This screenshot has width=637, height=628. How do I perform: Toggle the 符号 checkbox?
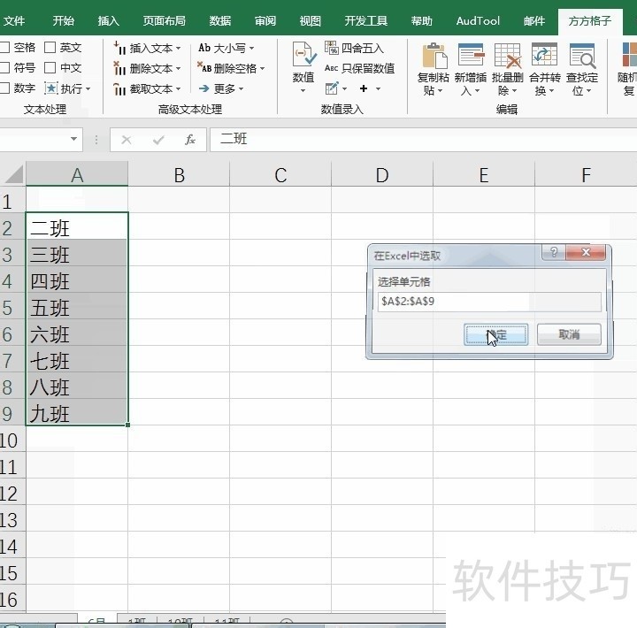[x=5, y=67]
